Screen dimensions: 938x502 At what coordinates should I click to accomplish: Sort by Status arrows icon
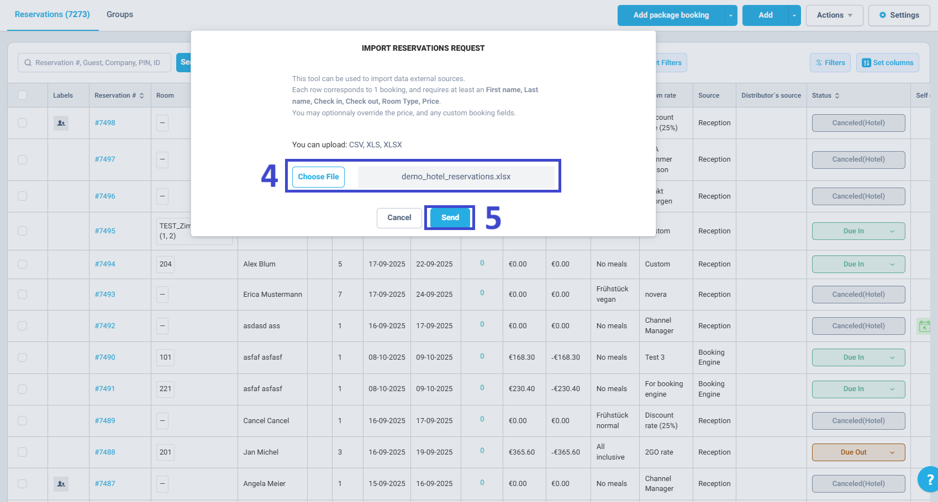click(837, 95)
